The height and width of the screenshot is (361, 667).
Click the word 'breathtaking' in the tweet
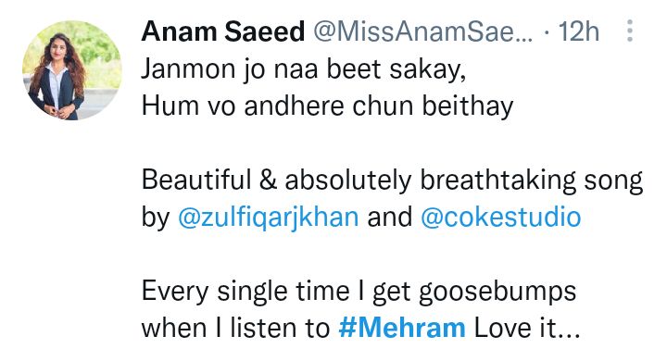click(x=498, y=180)
